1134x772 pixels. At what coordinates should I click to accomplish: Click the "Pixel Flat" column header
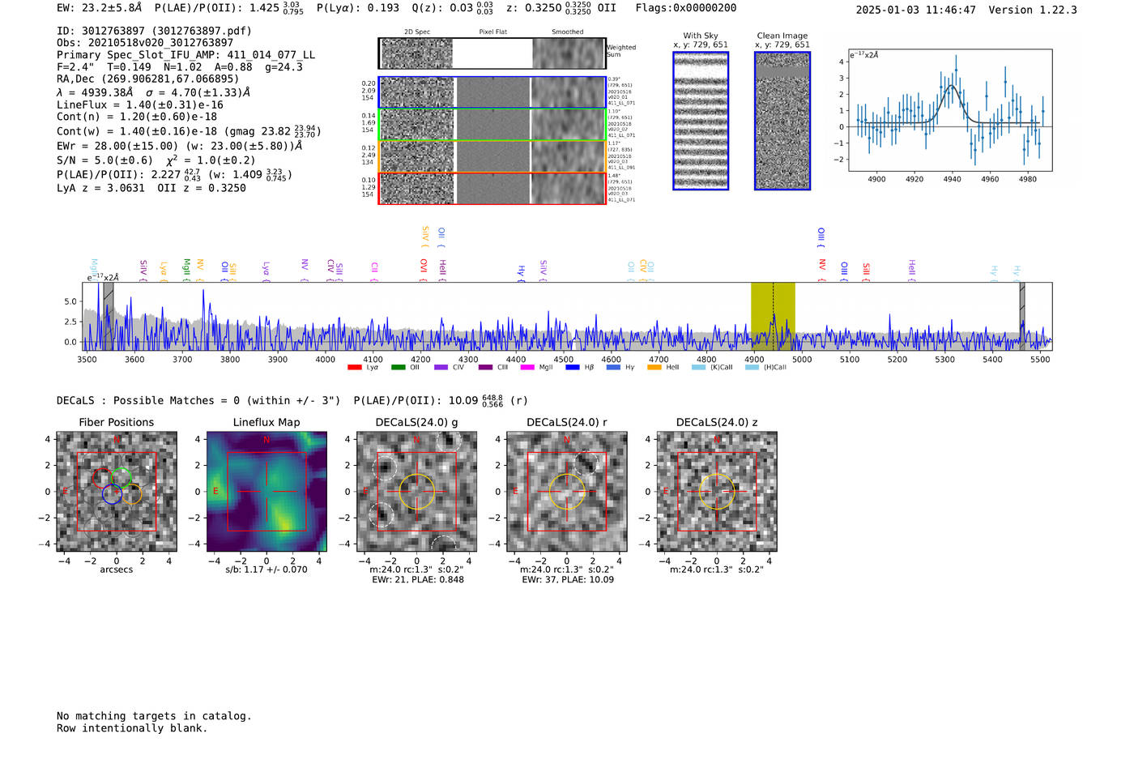492,32
